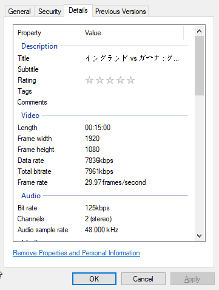Click the Tags property label
Image resolution: width=219 pixels, height=290 pixels.
click(x=25, y=91)
